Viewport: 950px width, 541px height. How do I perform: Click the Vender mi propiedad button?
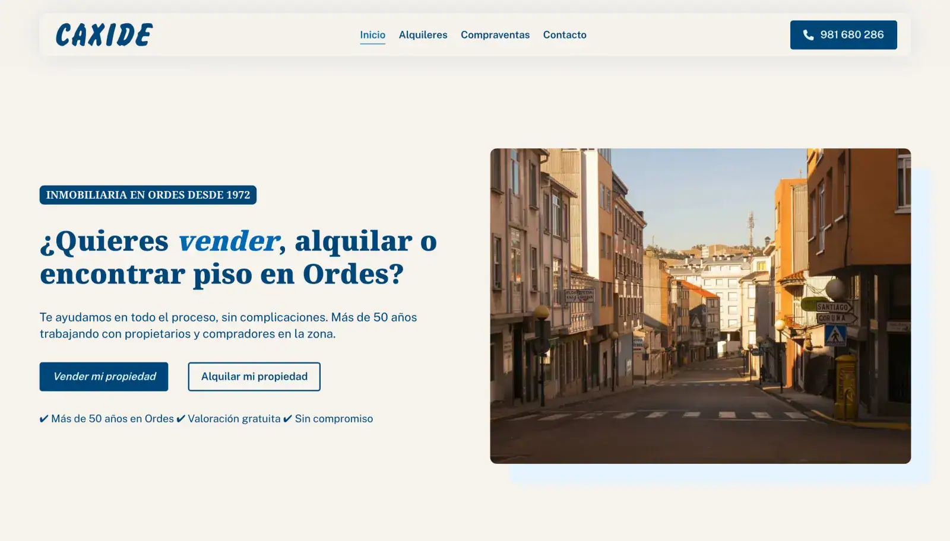coord(104,377)
